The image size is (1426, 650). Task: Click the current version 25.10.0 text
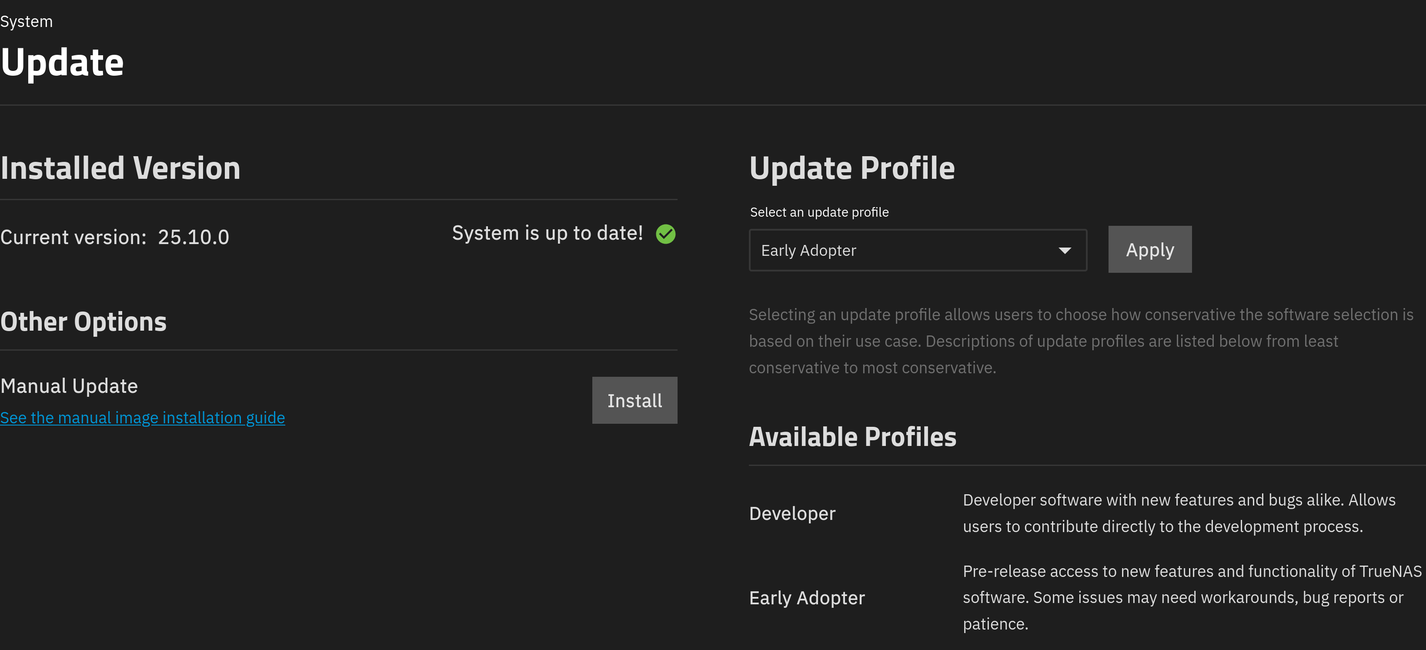click(x=193, y=237)
